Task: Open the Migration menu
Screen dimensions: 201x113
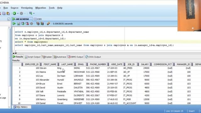Action: [41, 8]
